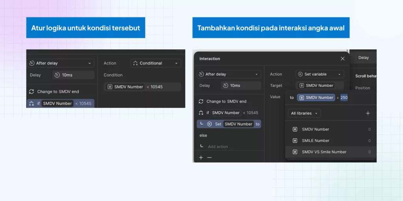Click the number icon in Target field
Image resolution: width=403 pixels, height=201 pixels.
point(301,85)
